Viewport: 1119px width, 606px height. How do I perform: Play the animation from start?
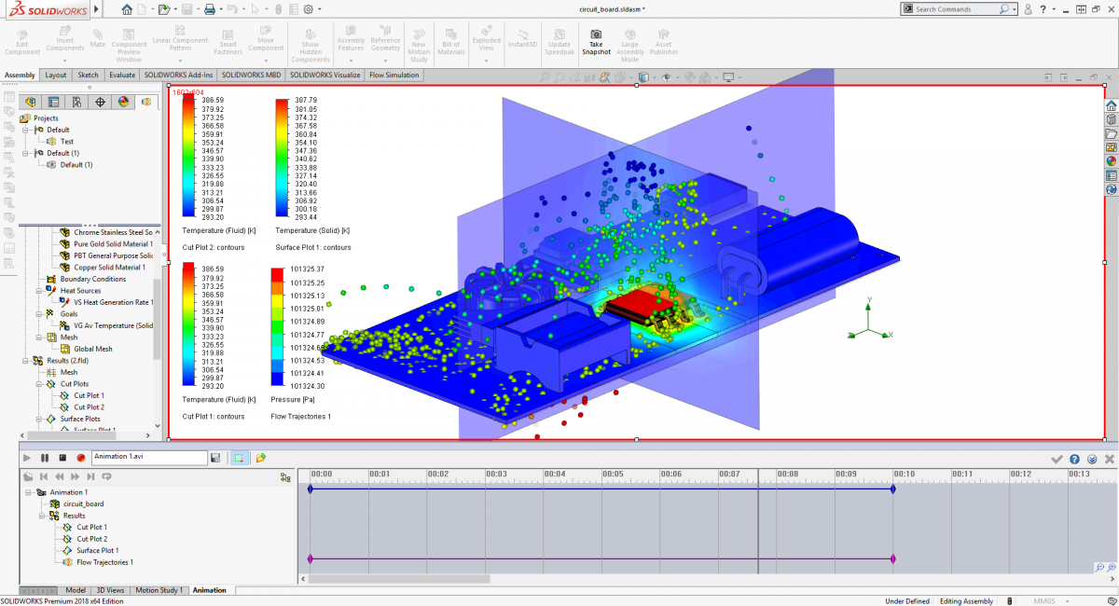point(26,458)
